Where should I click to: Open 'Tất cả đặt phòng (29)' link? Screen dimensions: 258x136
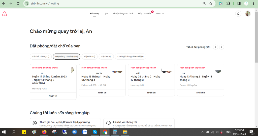click(x=198, y=47)
